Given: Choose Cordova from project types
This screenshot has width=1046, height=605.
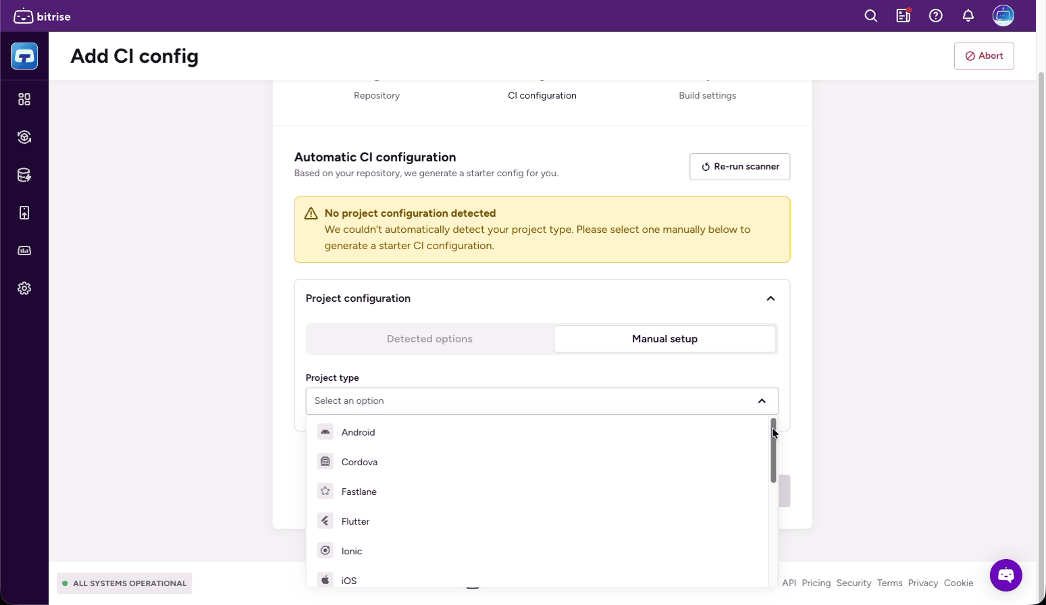Looking at the screenshot, I should pyautogui.click(x=538, y=462).
